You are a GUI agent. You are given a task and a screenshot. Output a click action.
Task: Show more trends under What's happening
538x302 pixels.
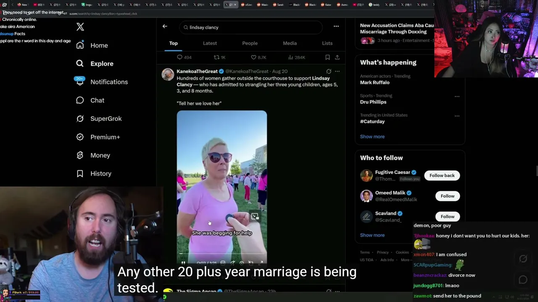pos(372,136)
